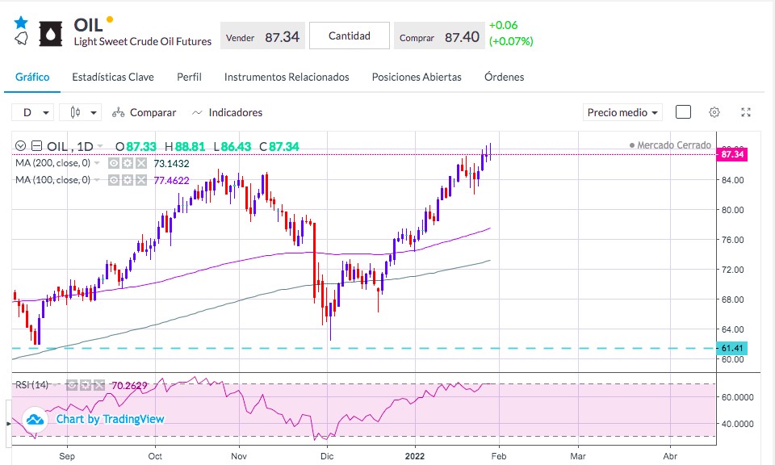Open the MA 200 indicator settings gear

coord(128,163)
